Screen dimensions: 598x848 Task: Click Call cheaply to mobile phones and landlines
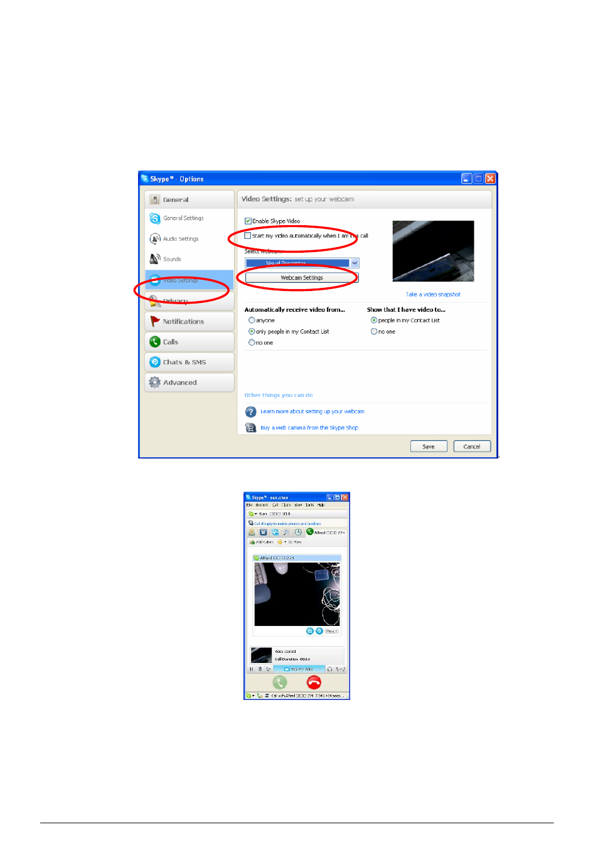click(x=287, y=524)
